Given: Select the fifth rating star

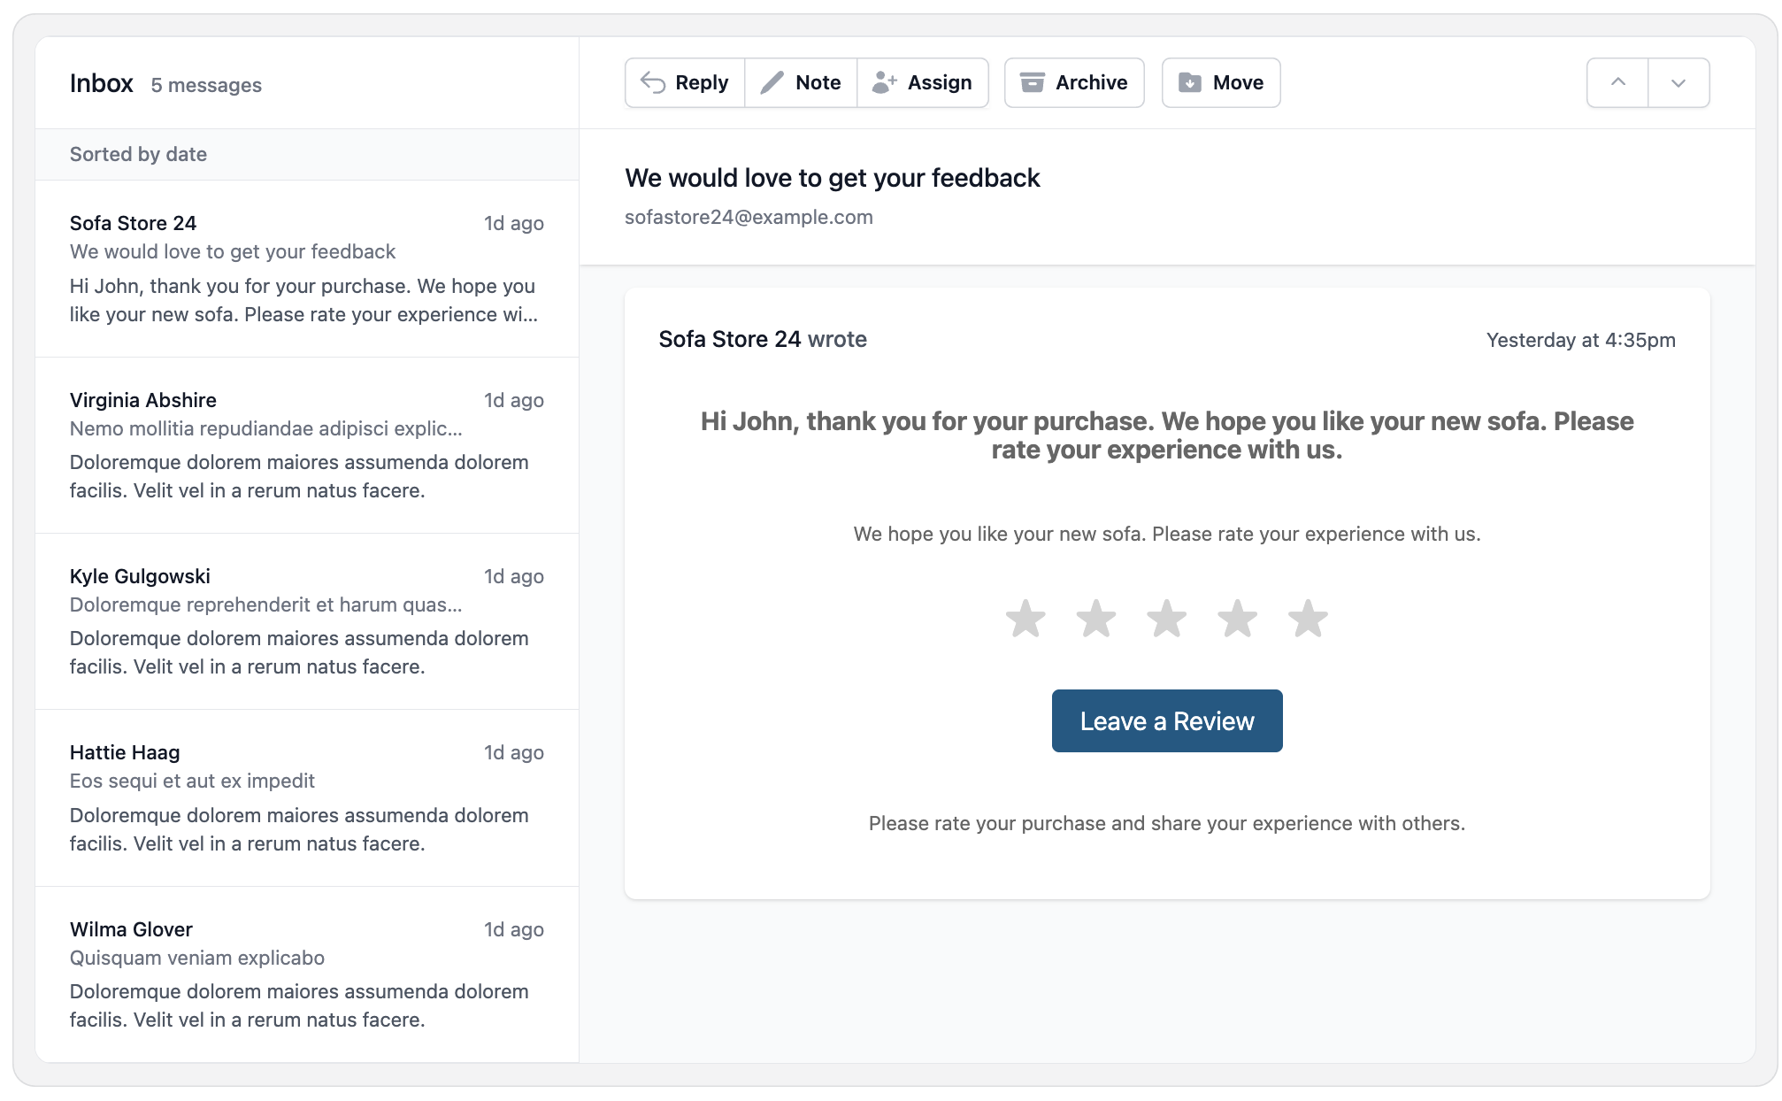Looking at the screenshot, I should coord(1308,619).
